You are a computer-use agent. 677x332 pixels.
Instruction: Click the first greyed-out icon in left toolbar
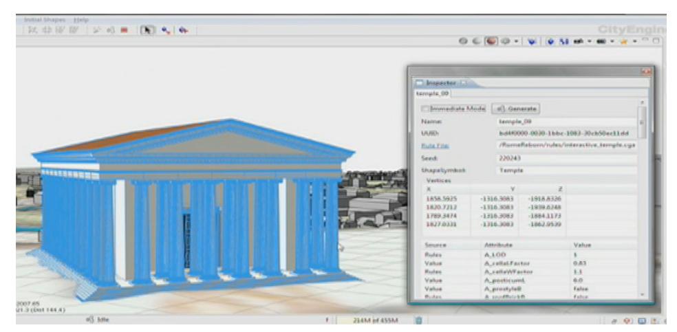33,30
